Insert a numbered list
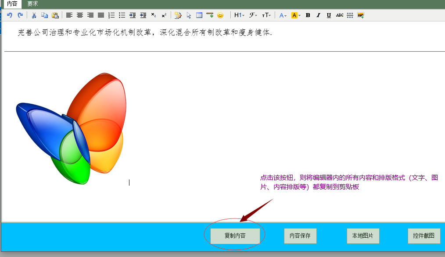Screen dimensions: 445x257 click(x=111, y=15)
